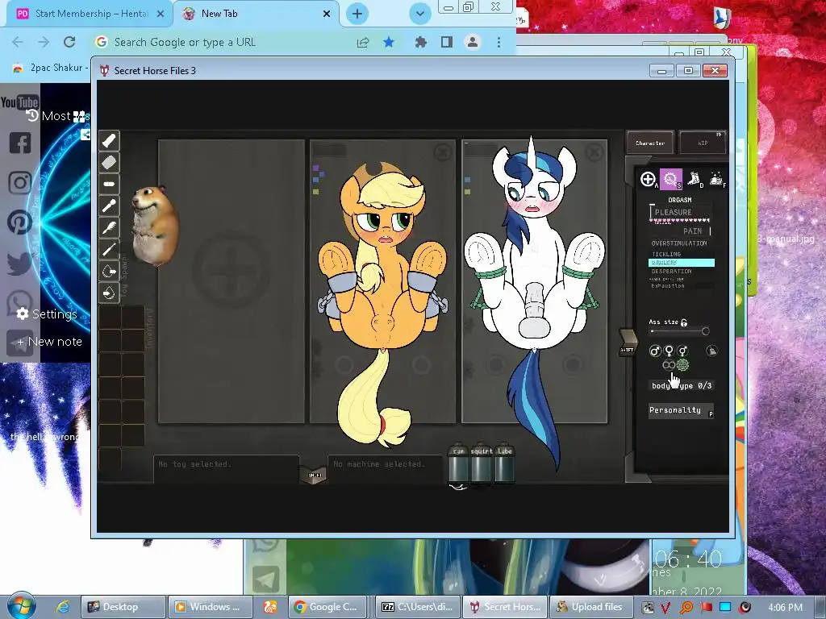Click the Pinterest sidebar icon
This screenshot has width=826, height=619.
[20, 222]
